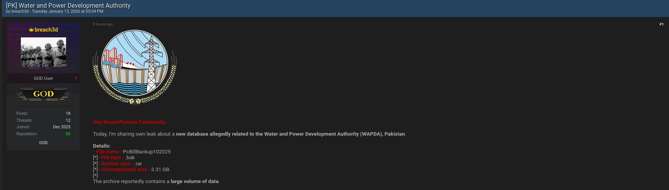Click the Tuesday January 13, 2026 post date
669x190 pixels.
(67, 12)
